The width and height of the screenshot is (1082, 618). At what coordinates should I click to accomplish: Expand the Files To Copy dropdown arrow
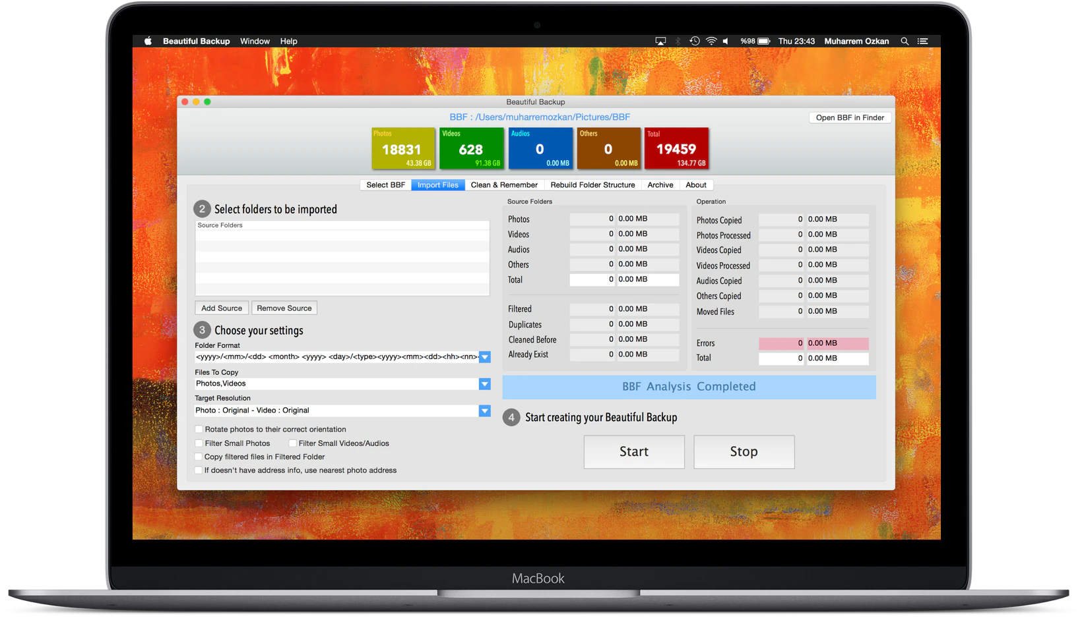[485, 384]
